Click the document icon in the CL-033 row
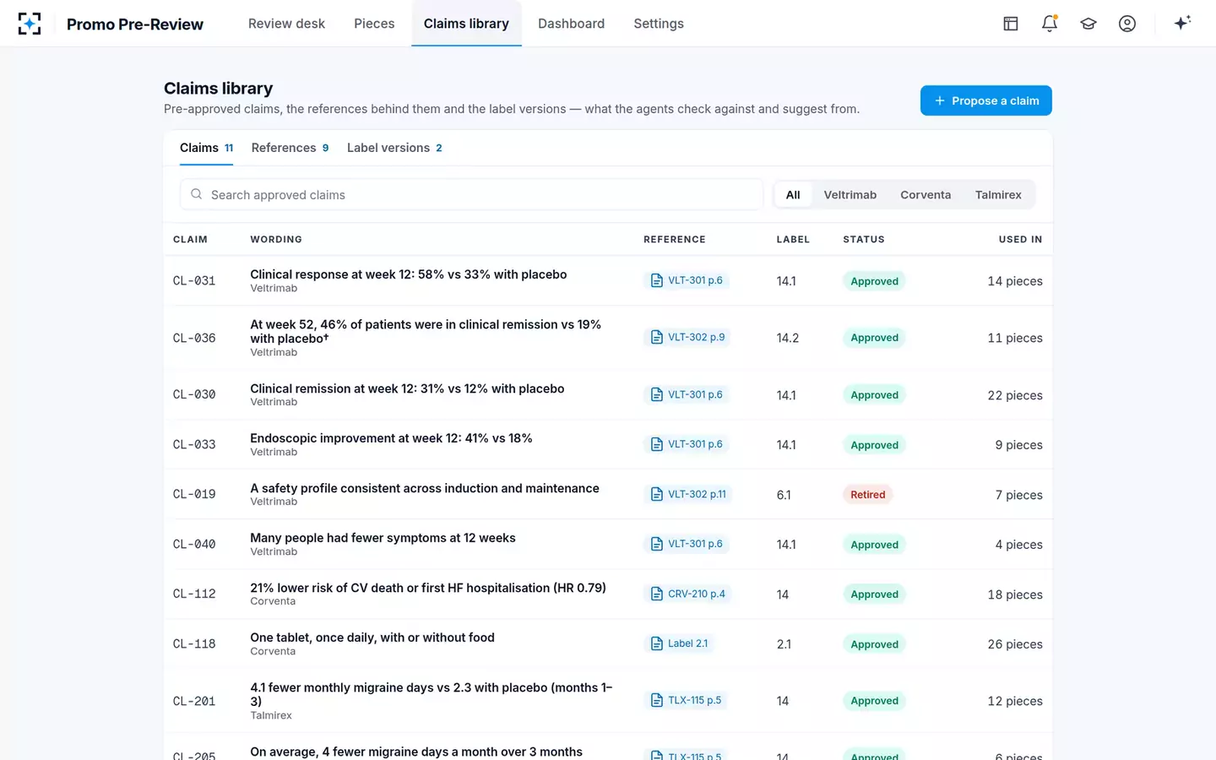Image resolution: width=1216 pixels, height=760 pixels. pos(657,444)
